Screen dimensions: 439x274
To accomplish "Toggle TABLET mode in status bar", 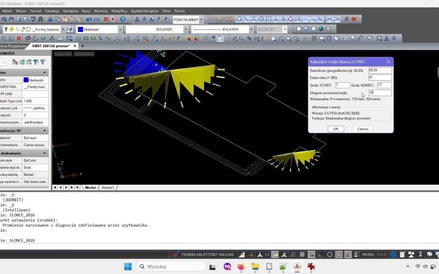I will (x=382, y=255).
